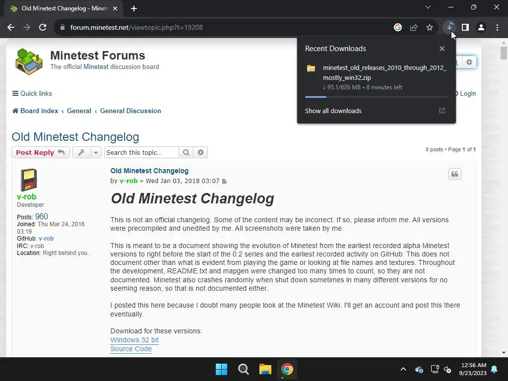508x381 pixels.
Task: Submit topic search magnifier button
Action: pos(186,152)
